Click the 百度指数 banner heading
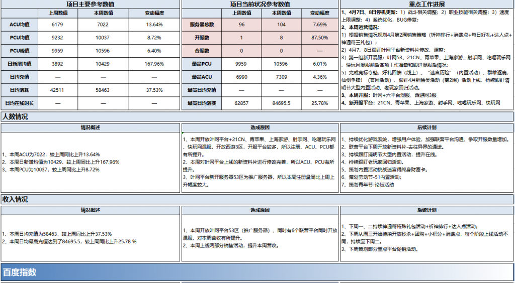Viewport: 515px width, 283px height. (20, 272)
